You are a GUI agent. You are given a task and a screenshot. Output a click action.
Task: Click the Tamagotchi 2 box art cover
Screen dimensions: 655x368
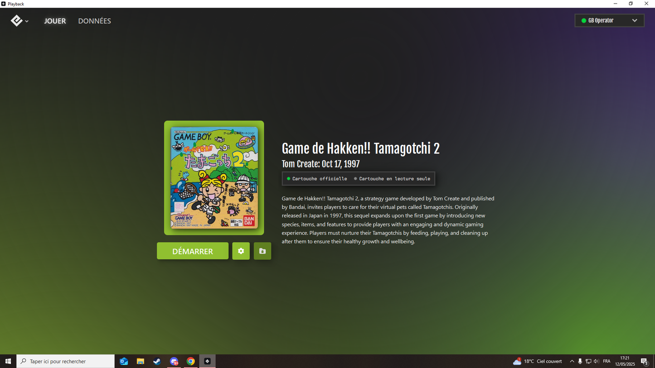point(214,177)
